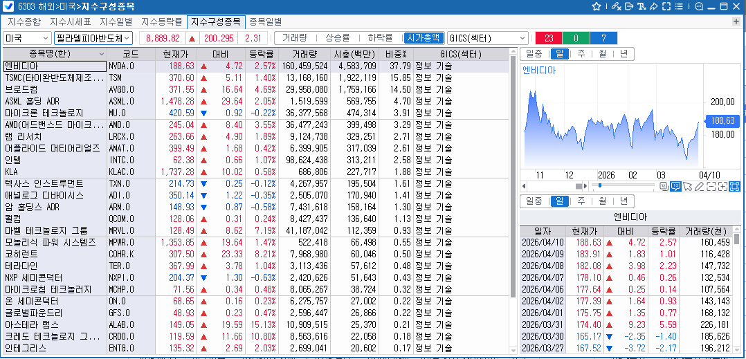
Task: Click the chart zoom slider handle
Action: coord(600,185)
